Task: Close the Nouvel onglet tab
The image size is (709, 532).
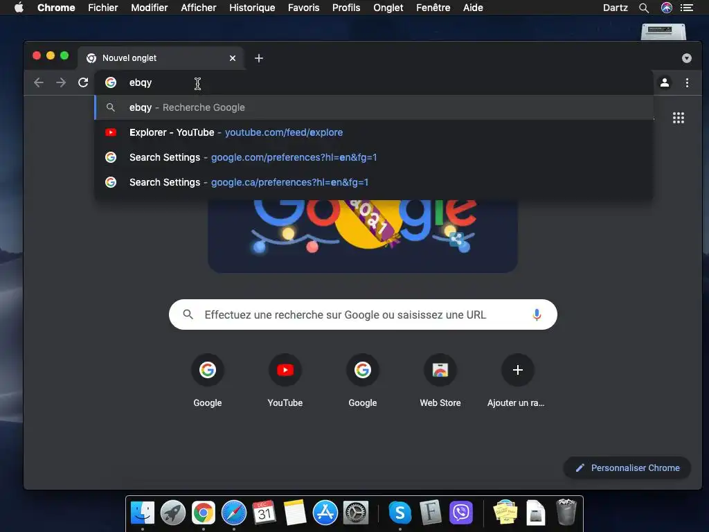Action: 233,58
